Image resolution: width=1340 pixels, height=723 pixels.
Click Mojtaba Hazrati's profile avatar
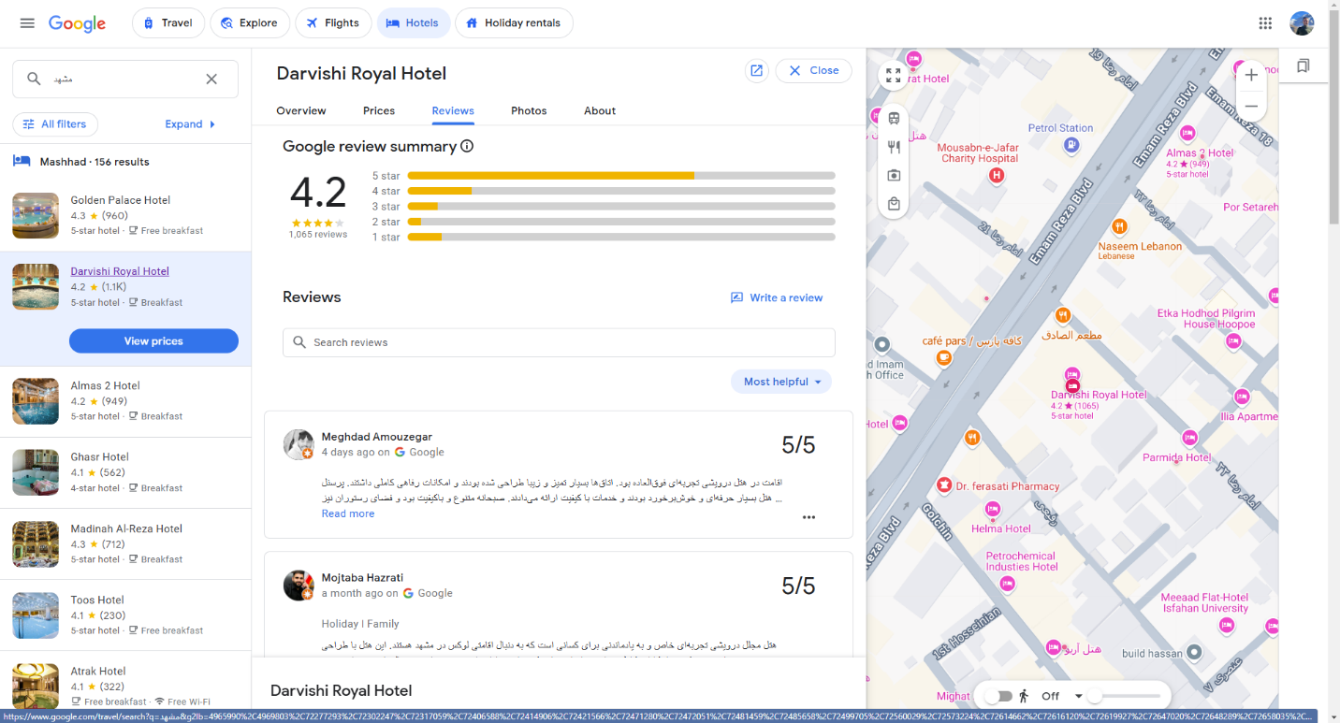coord(299,586)
